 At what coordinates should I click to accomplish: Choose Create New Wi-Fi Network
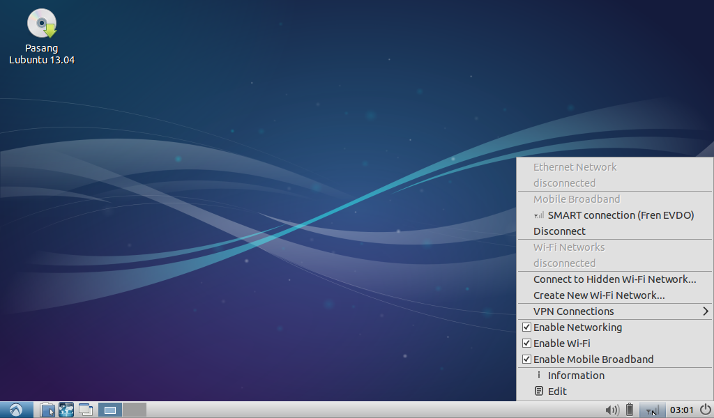pyautogui.click(x=615, y=295)
